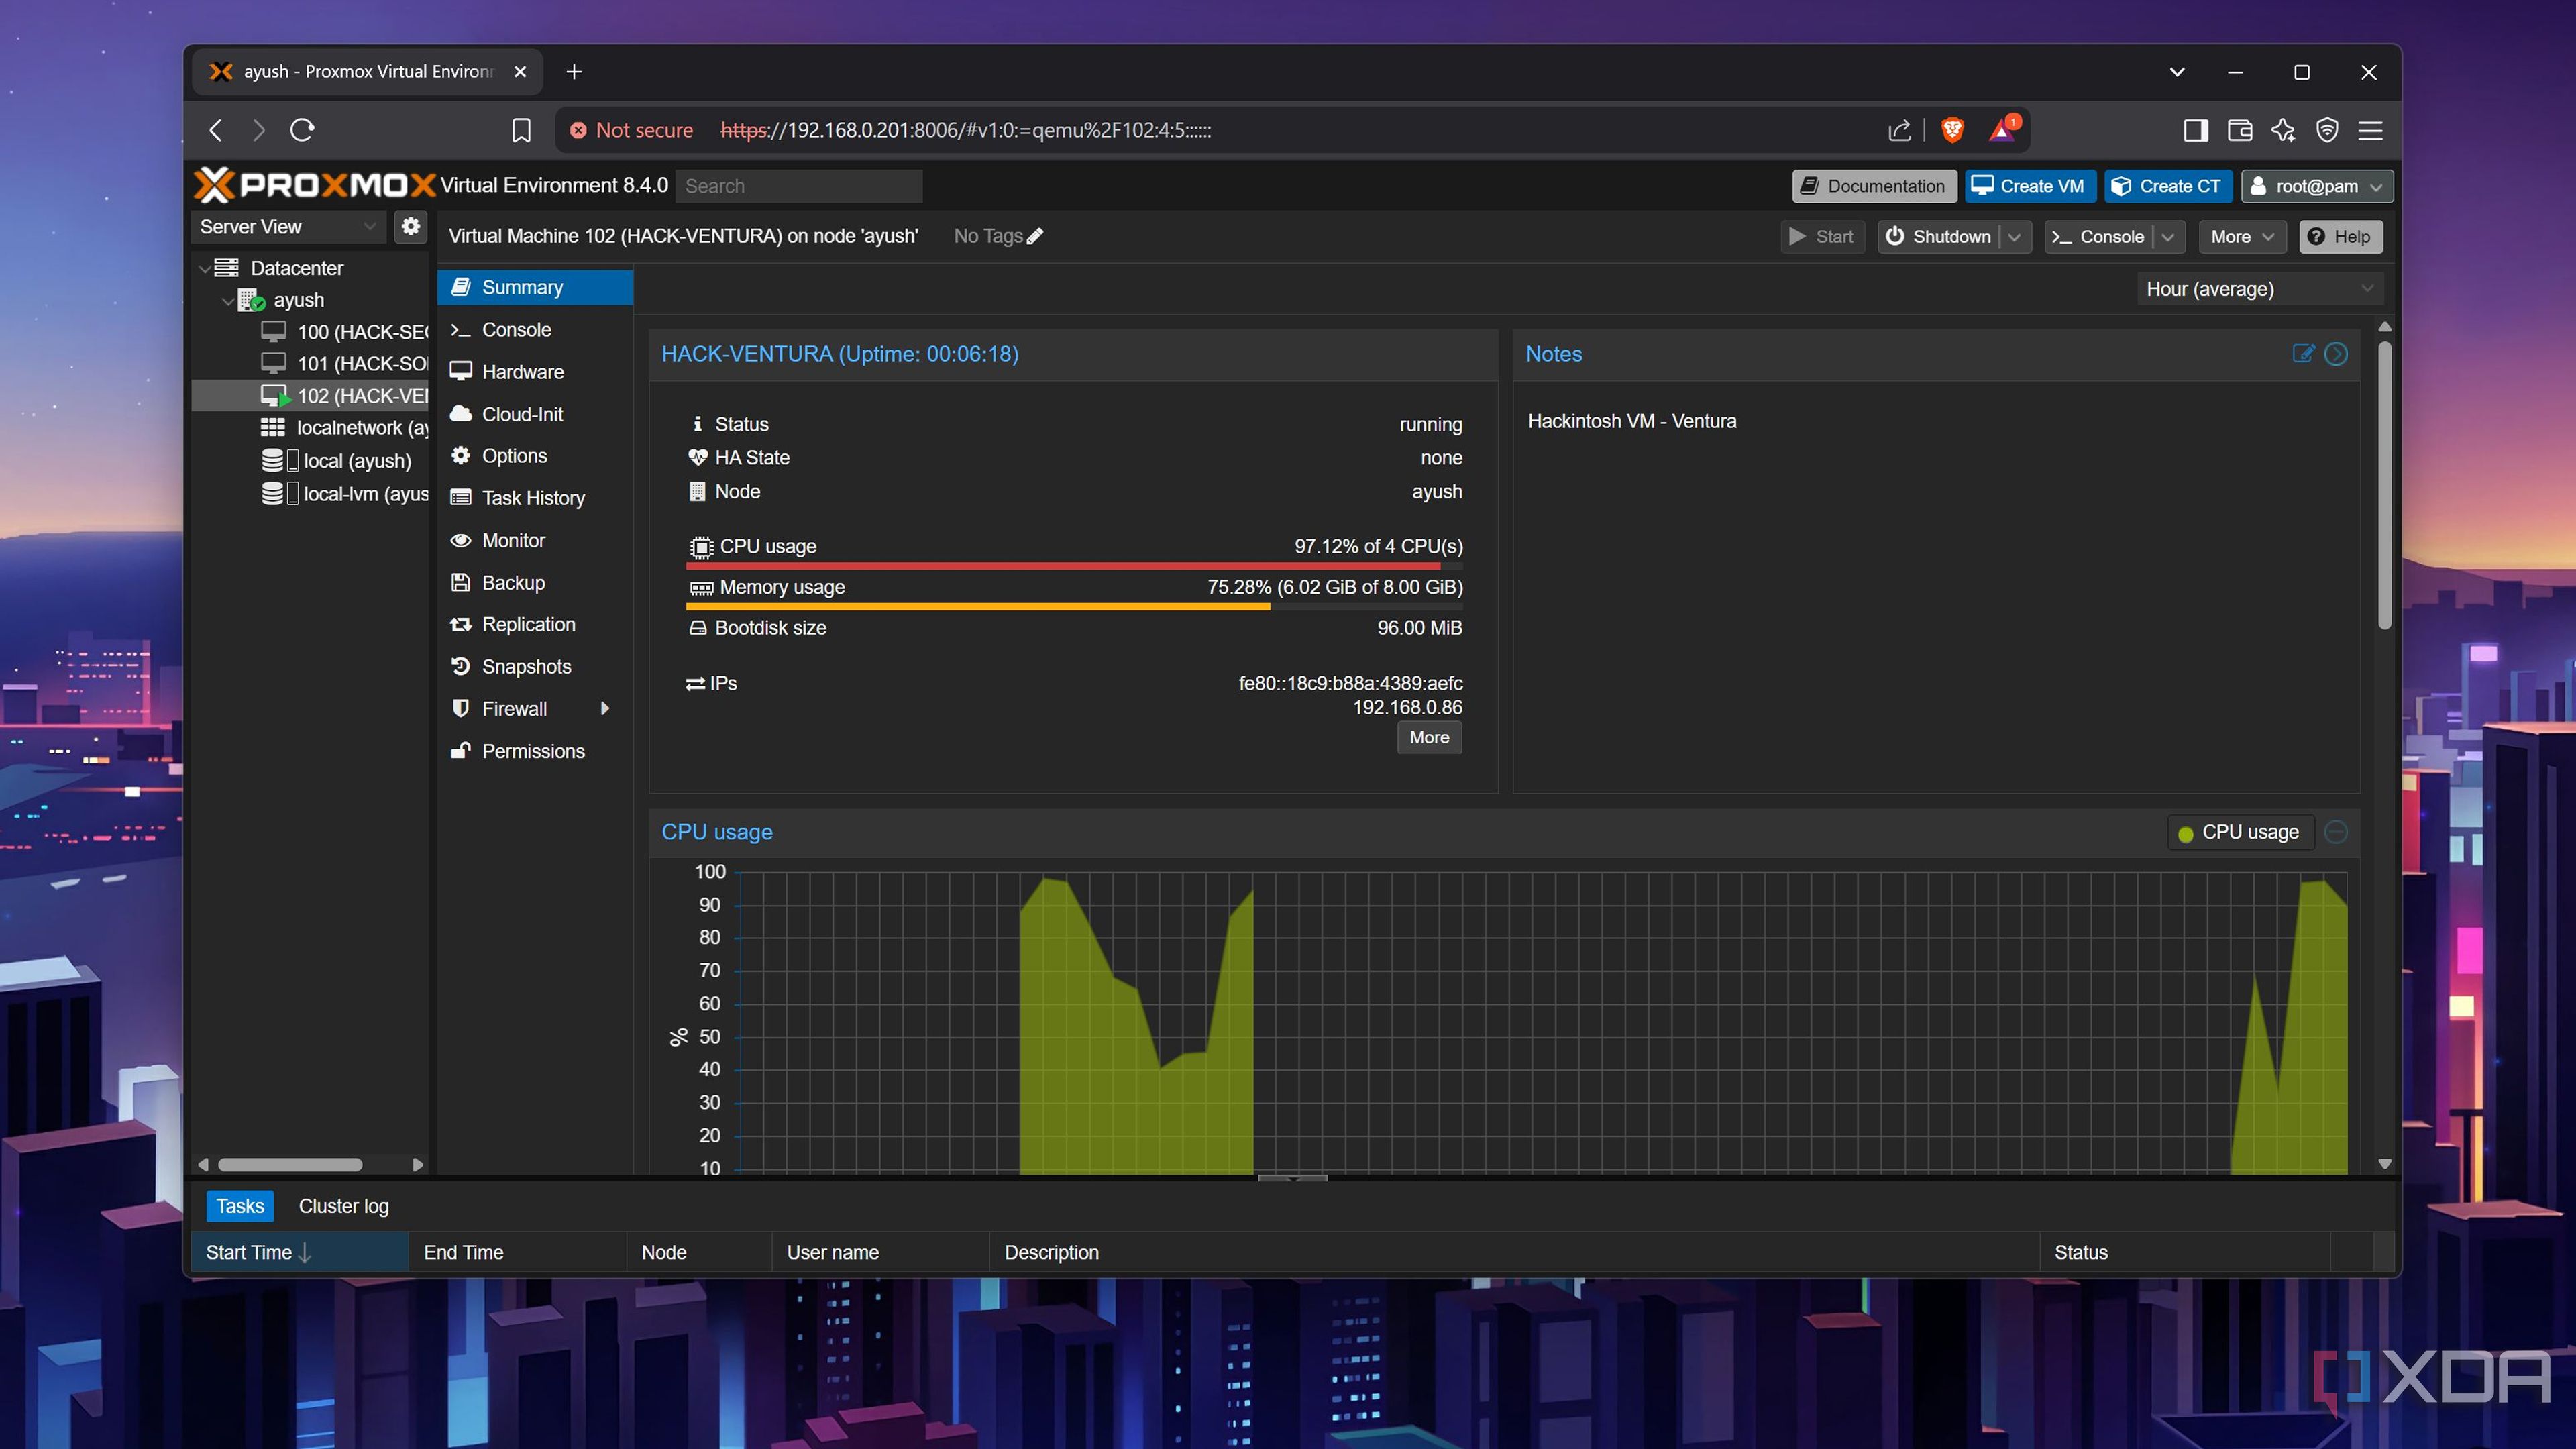The width and height of the screenshot is (2576, 1449).
Task: Click the Brave Rewards triangle icon
Action: tap(2003, 130)
